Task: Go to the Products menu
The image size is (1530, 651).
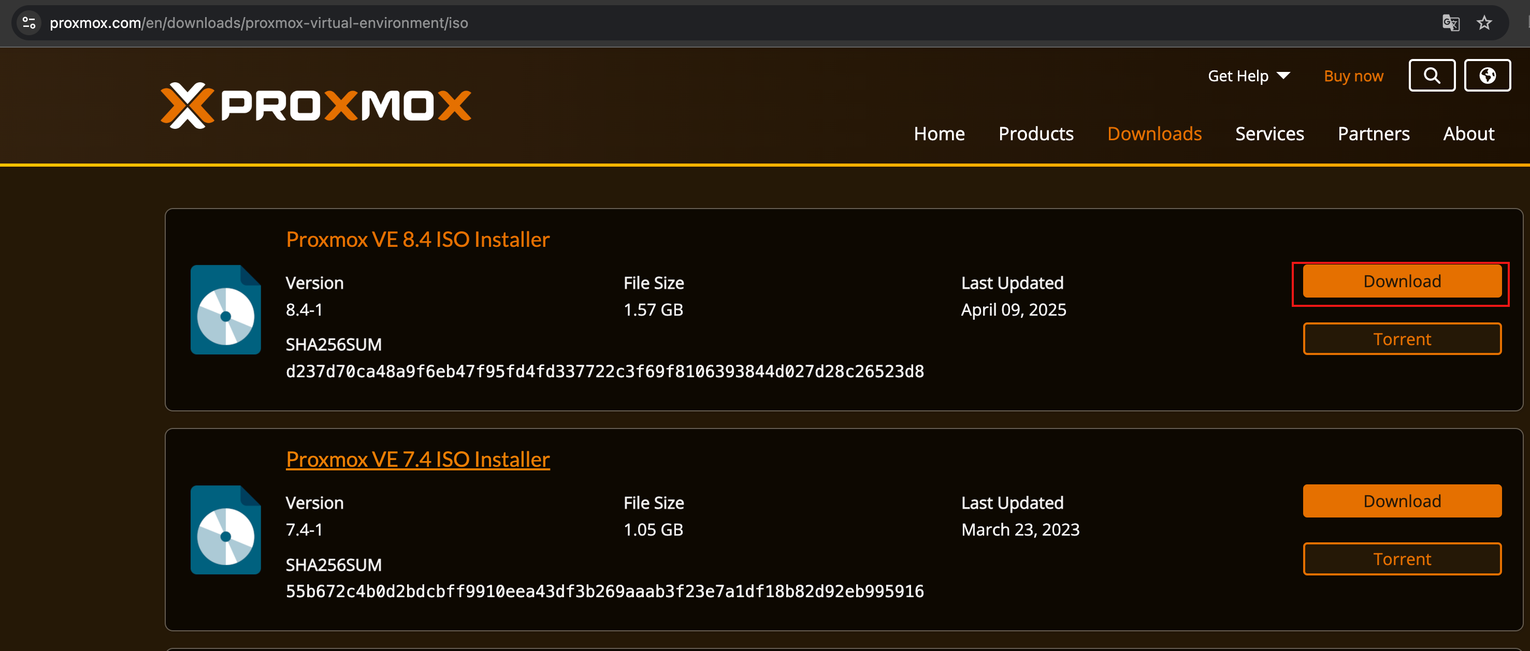Action: (x=1036, y=134)
